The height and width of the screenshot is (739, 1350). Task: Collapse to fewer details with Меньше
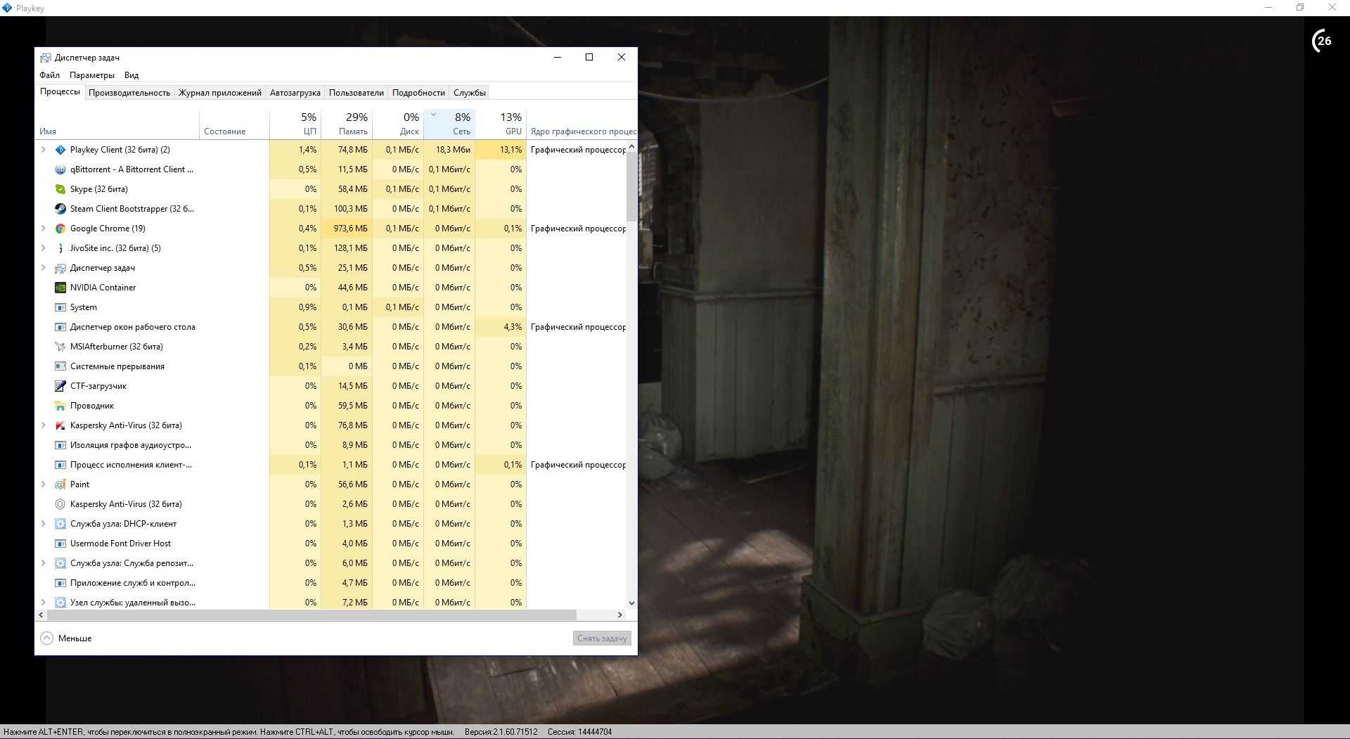[x=67, y=638]
